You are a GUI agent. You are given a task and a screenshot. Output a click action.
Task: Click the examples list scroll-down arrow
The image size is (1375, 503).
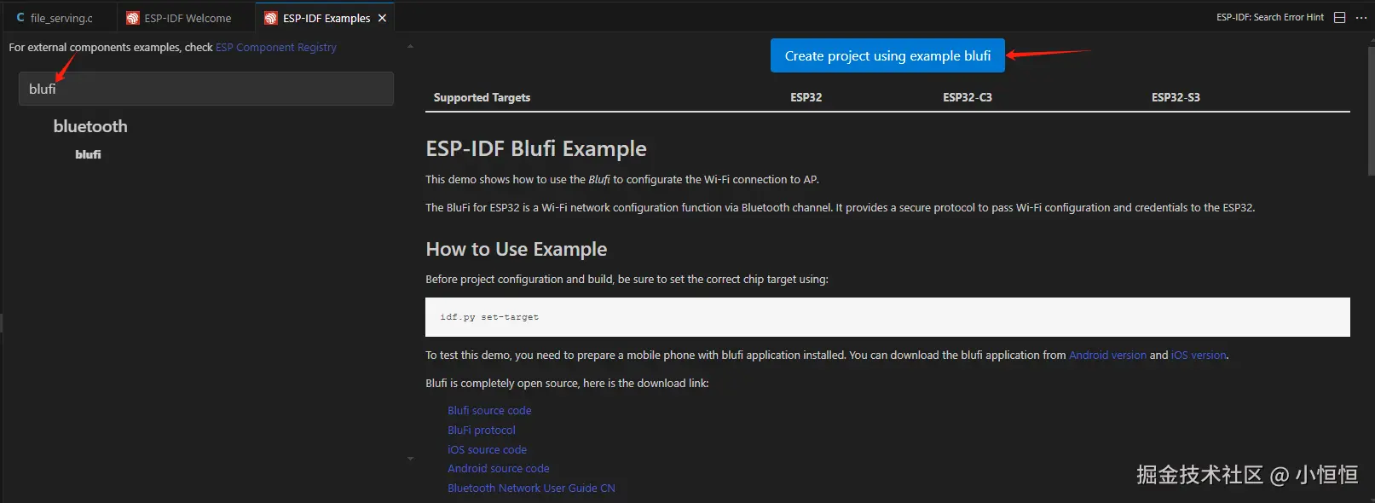(410, 459)
